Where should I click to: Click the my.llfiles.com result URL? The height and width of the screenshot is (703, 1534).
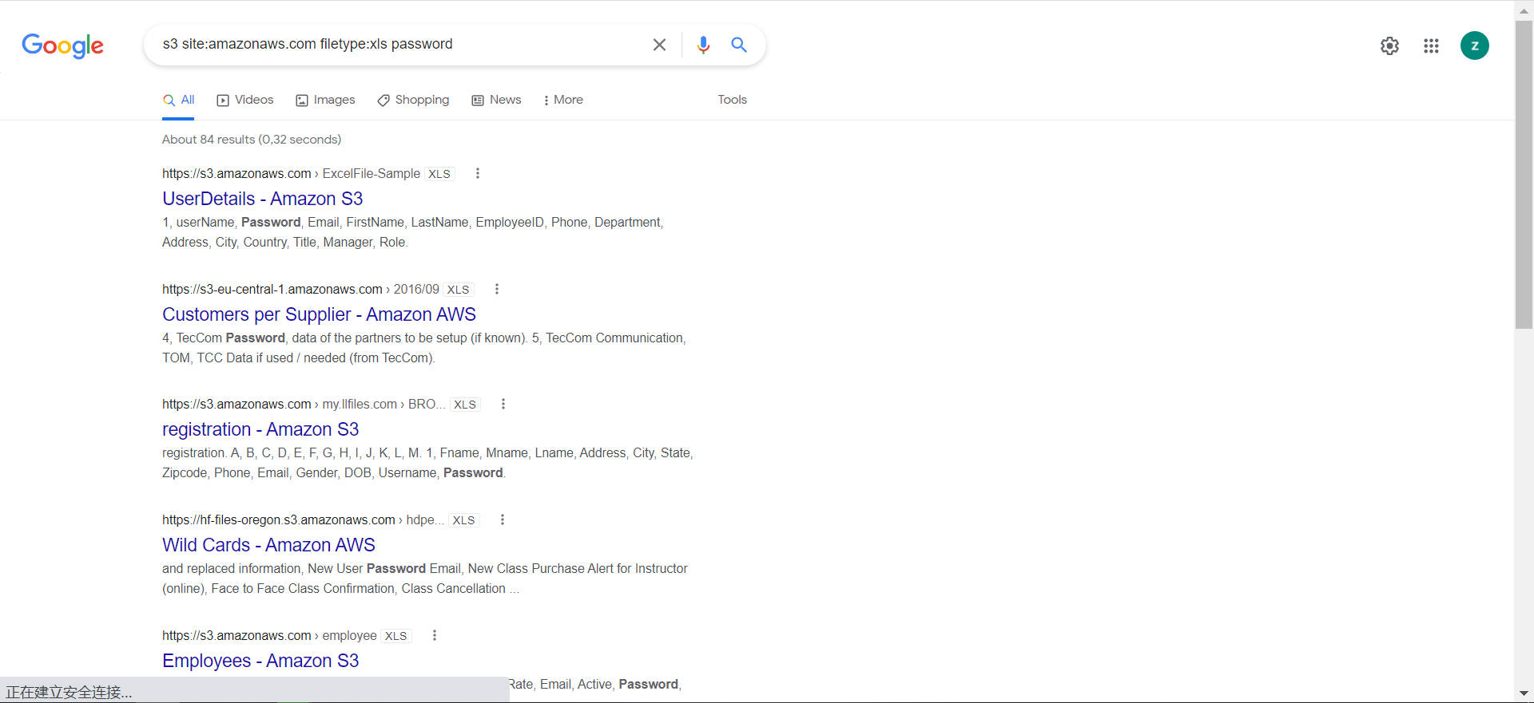[x=304, y=404]
